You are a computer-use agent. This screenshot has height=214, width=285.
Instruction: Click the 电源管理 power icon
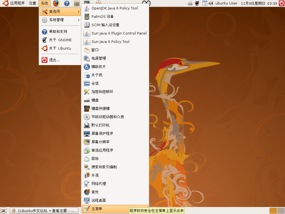click(x=87, y=59)
